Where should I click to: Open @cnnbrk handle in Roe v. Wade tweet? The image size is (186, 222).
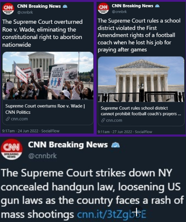25,12
